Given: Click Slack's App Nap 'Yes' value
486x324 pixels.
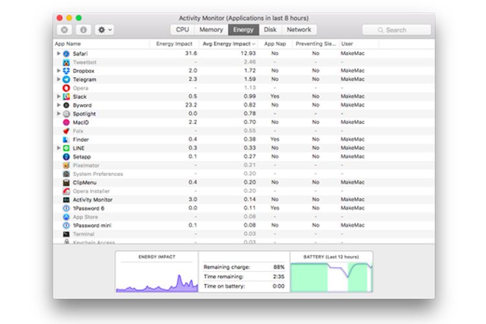Looking at the screenshot, I should 275,97.
